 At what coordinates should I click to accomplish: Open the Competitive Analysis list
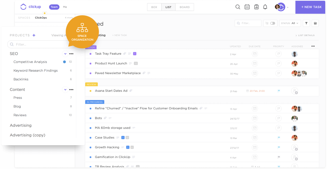click(x=30, y=62)
